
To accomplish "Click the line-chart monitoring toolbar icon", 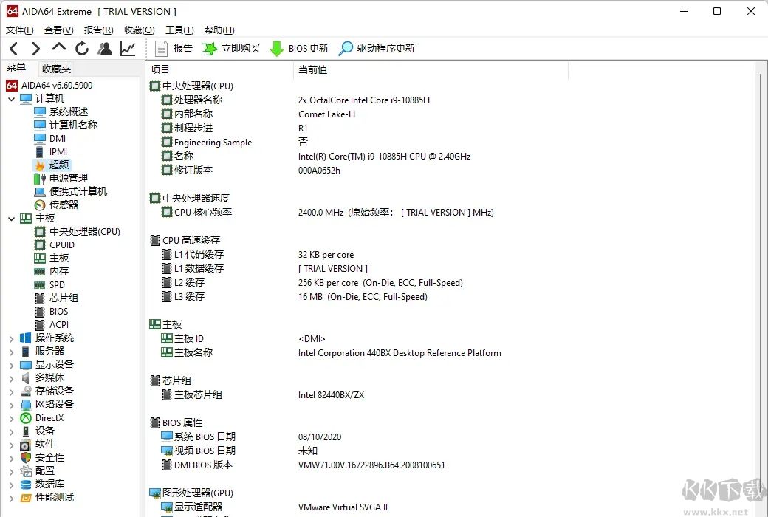I will point(126,48).
